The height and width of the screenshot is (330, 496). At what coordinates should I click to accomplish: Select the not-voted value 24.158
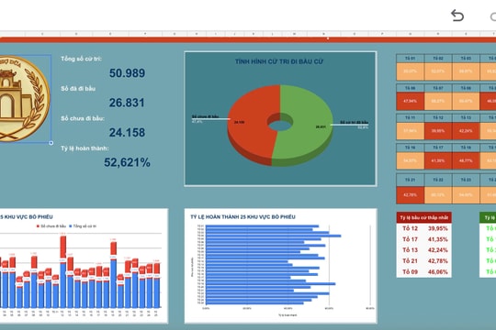(127, 133)
